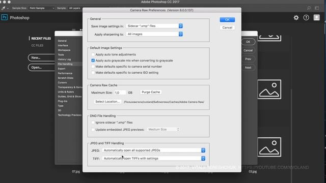Screen dimensions: 326x183
Task: Uncheck Apply auto grayscale mix when converting
Action: 93,60
